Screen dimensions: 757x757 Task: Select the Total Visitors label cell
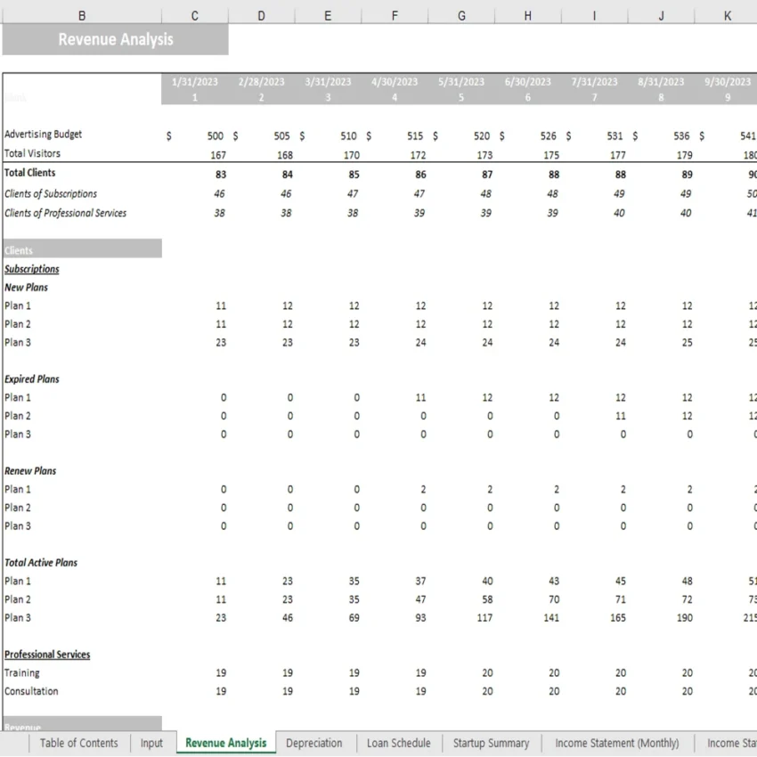(36, 152)
